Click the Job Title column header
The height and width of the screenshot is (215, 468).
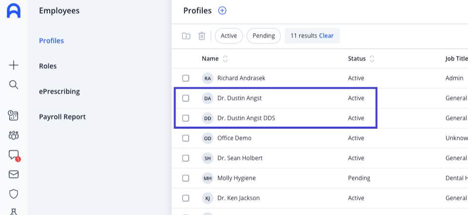(x=456, y=59)
